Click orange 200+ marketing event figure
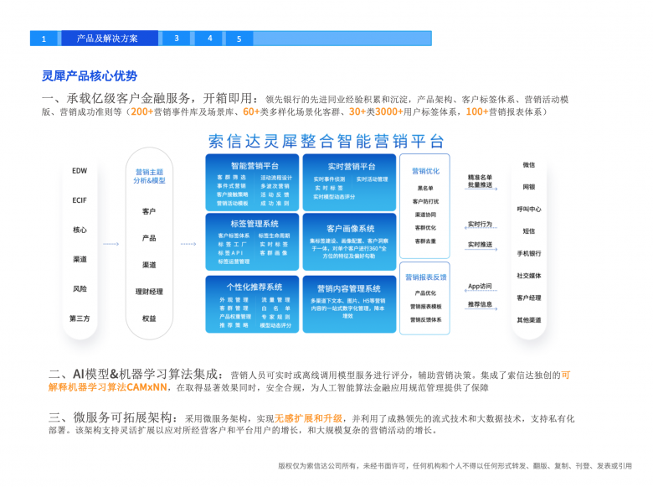653x487 pixels. click(142, 111)
